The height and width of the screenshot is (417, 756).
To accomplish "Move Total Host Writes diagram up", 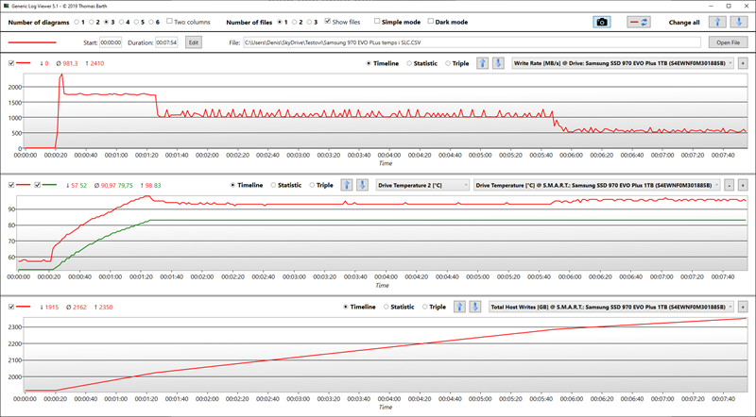I will (460, 307).
